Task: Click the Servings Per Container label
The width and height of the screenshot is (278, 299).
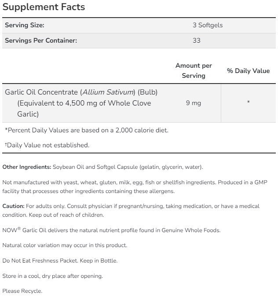Action: (x=41, y=40)
